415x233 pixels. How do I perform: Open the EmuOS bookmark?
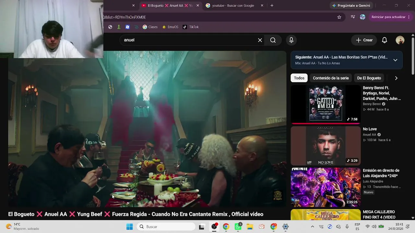click(171, 27)
